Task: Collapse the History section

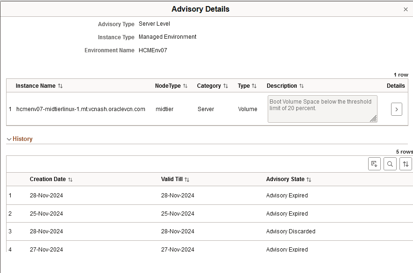Action: pos(8,139)
